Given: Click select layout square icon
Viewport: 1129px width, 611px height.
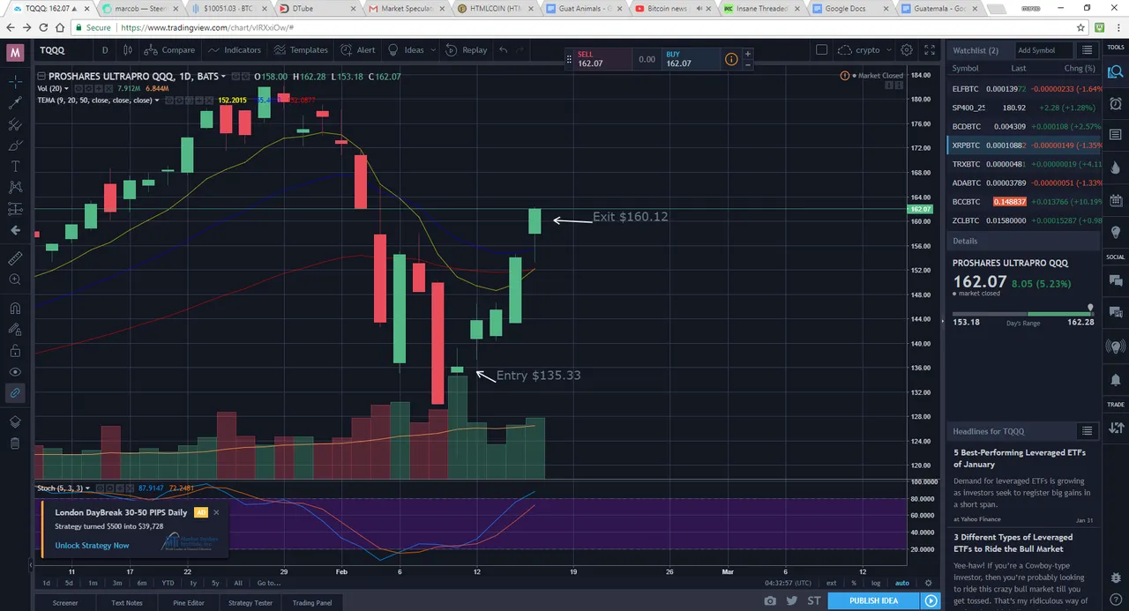Looking at the screenshot, I should 822,50.
